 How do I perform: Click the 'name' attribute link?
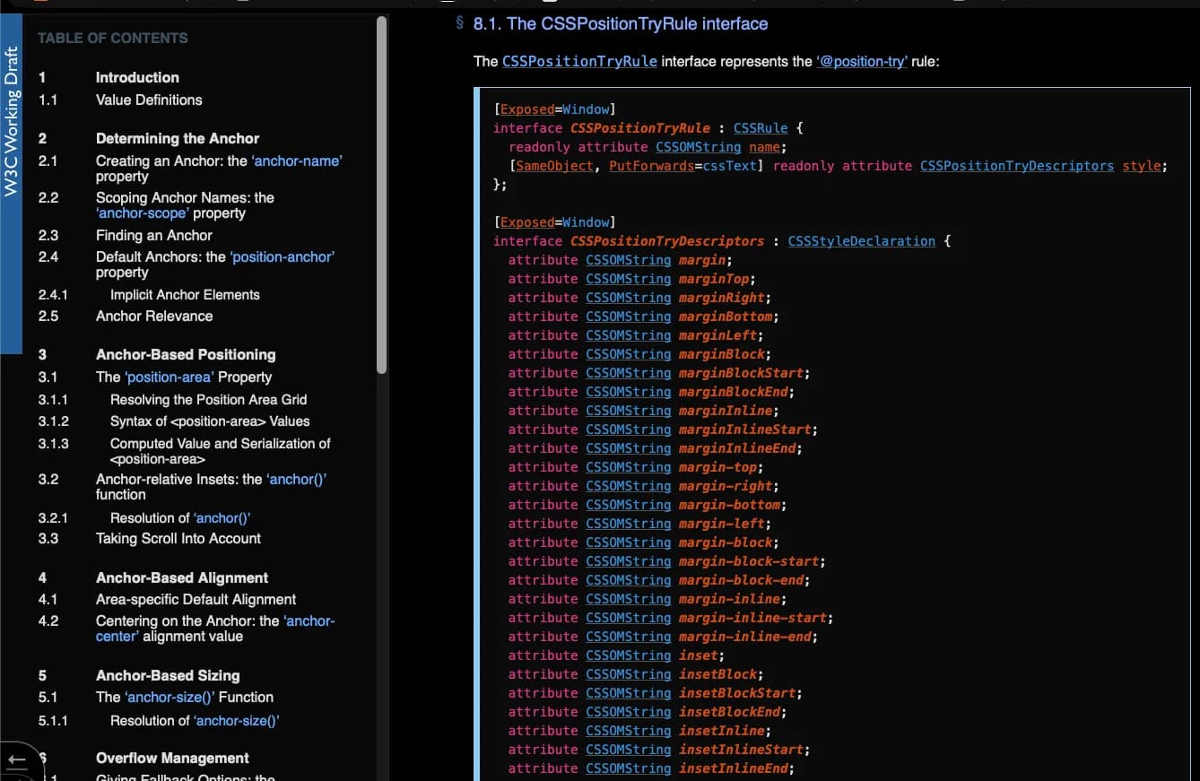(764, 147)
